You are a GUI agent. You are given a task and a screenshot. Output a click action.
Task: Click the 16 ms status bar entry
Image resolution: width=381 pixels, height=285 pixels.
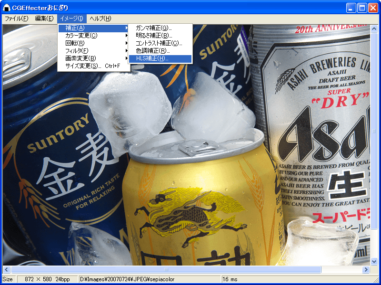(230, 279)
